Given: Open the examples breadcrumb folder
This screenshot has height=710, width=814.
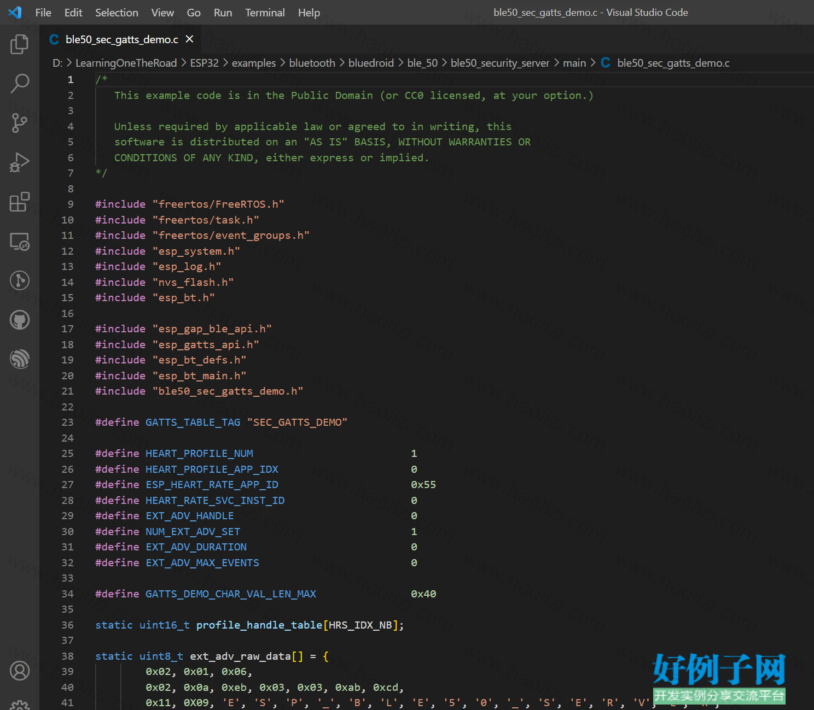Looking at the screenshot, I should click(x=254, y=63).
